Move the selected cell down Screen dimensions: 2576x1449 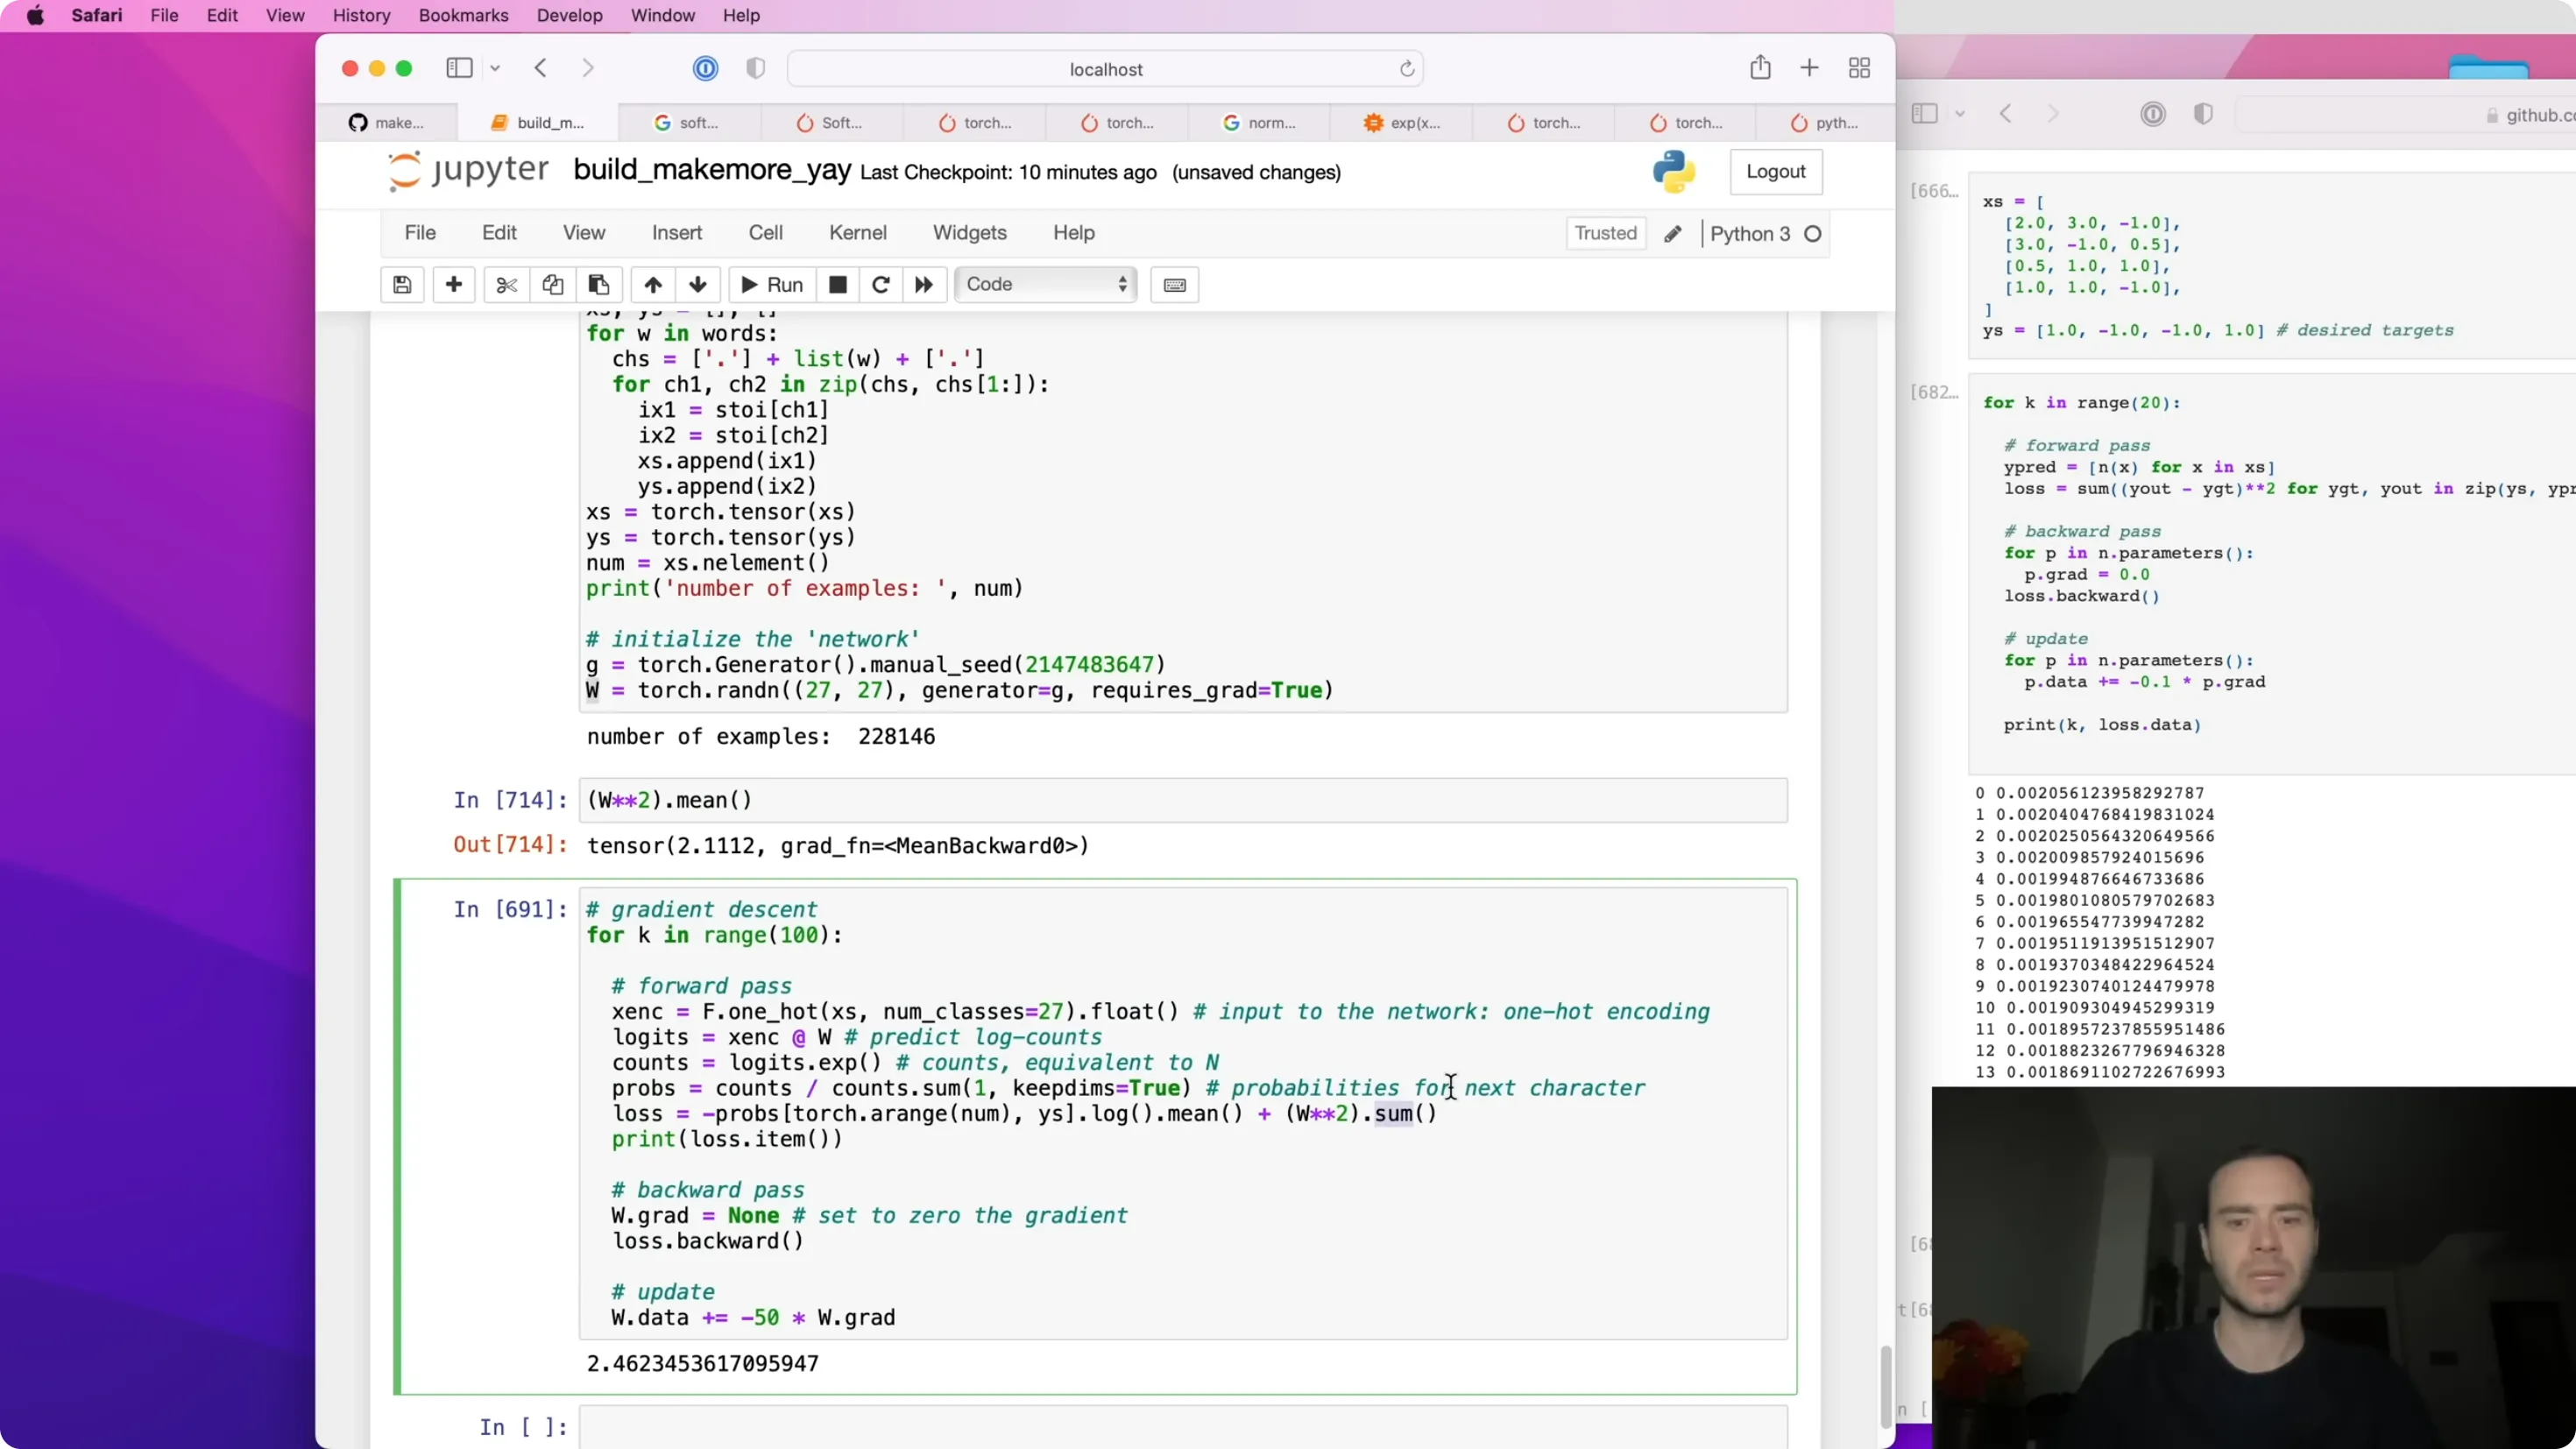tap(698, 285)
